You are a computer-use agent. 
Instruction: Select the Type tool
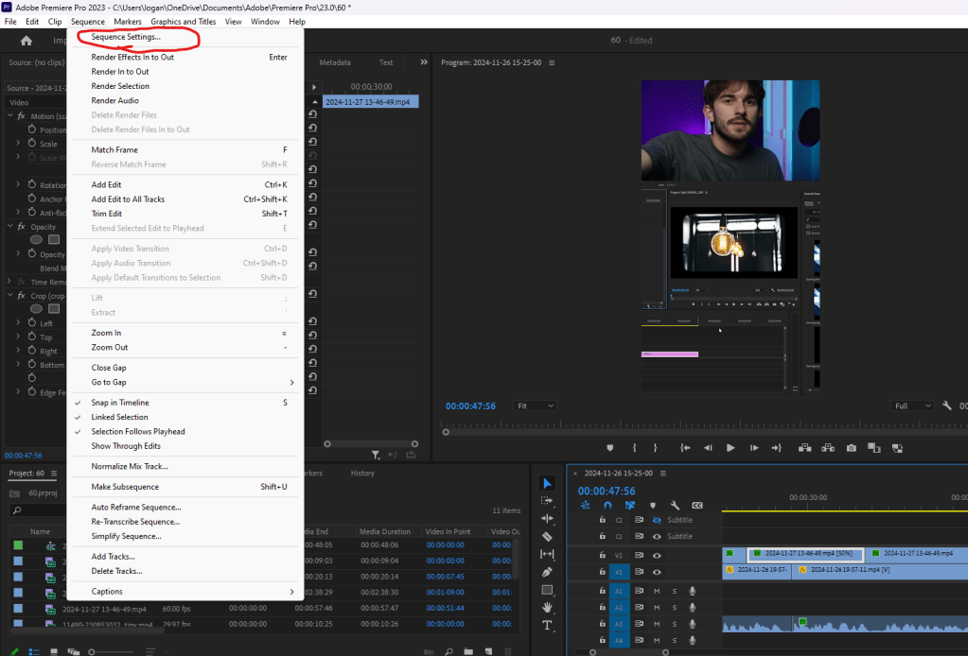pos(547,626)
